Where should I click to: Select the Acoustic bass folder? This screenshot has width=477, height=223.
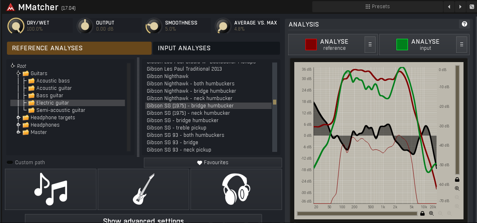click(53, 80)
